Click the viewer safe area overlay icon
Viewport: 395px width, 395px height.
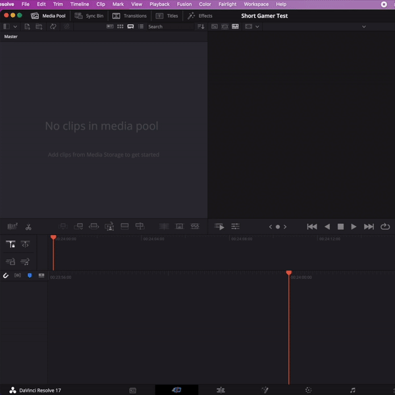tap(249, 26)
